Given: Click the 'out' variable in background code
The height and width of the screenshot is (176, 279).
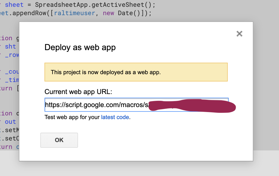Looking at the screenshot, I should (x=10, y=122).
